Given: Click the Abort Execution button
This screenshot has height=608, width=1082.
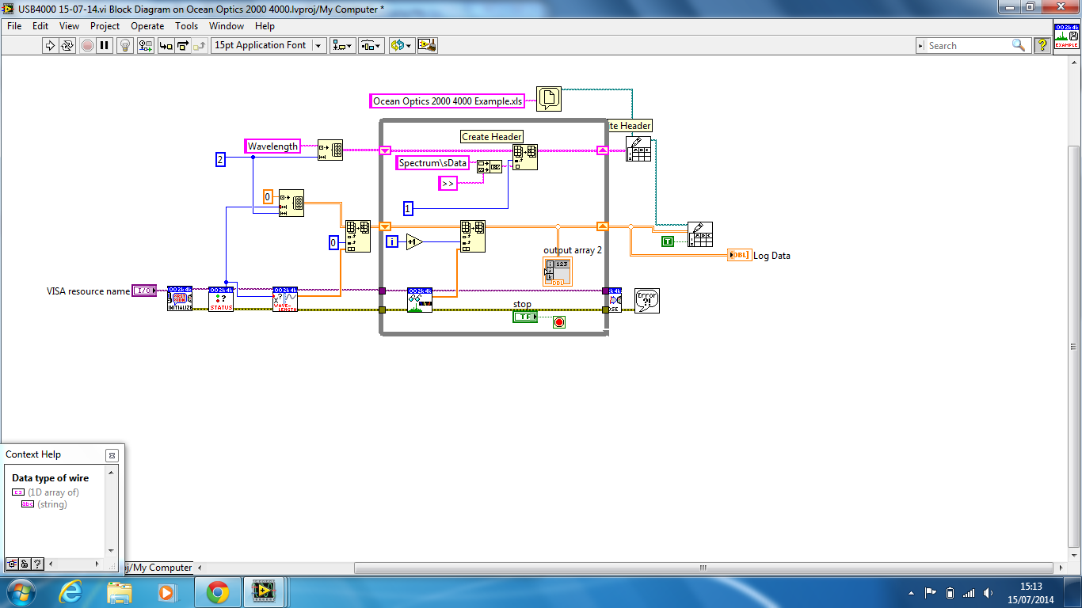Looking at the screenshot, I should (x=87, y=45).
